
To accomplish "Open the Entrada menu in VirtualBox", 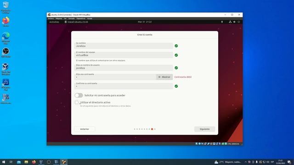I will [x=72, y=18].
